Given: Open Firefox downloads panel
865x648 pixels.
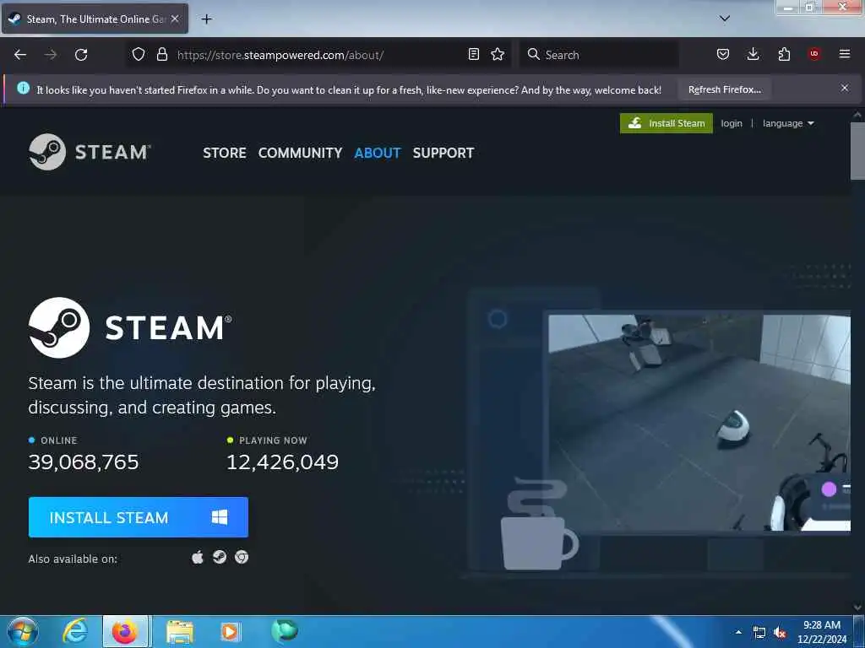Looking at the screenshot, I should tap(753, 54).
